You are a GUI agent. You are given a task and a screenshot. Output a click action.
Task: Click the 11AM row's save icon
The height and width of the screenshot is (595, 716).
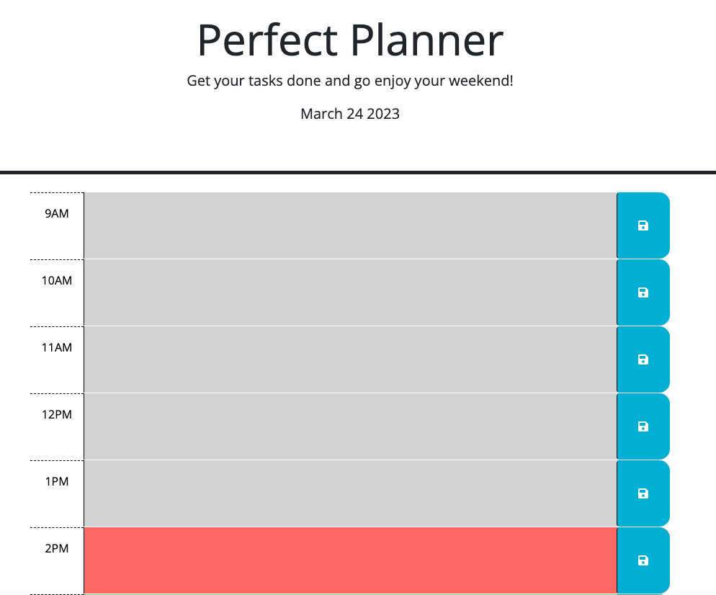pyautogui.click(x=643, y=359)
